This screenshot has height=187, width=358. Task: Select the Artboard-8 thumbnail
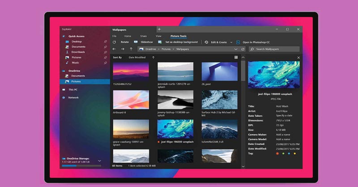pyautogui.click(x=131, y=100)
